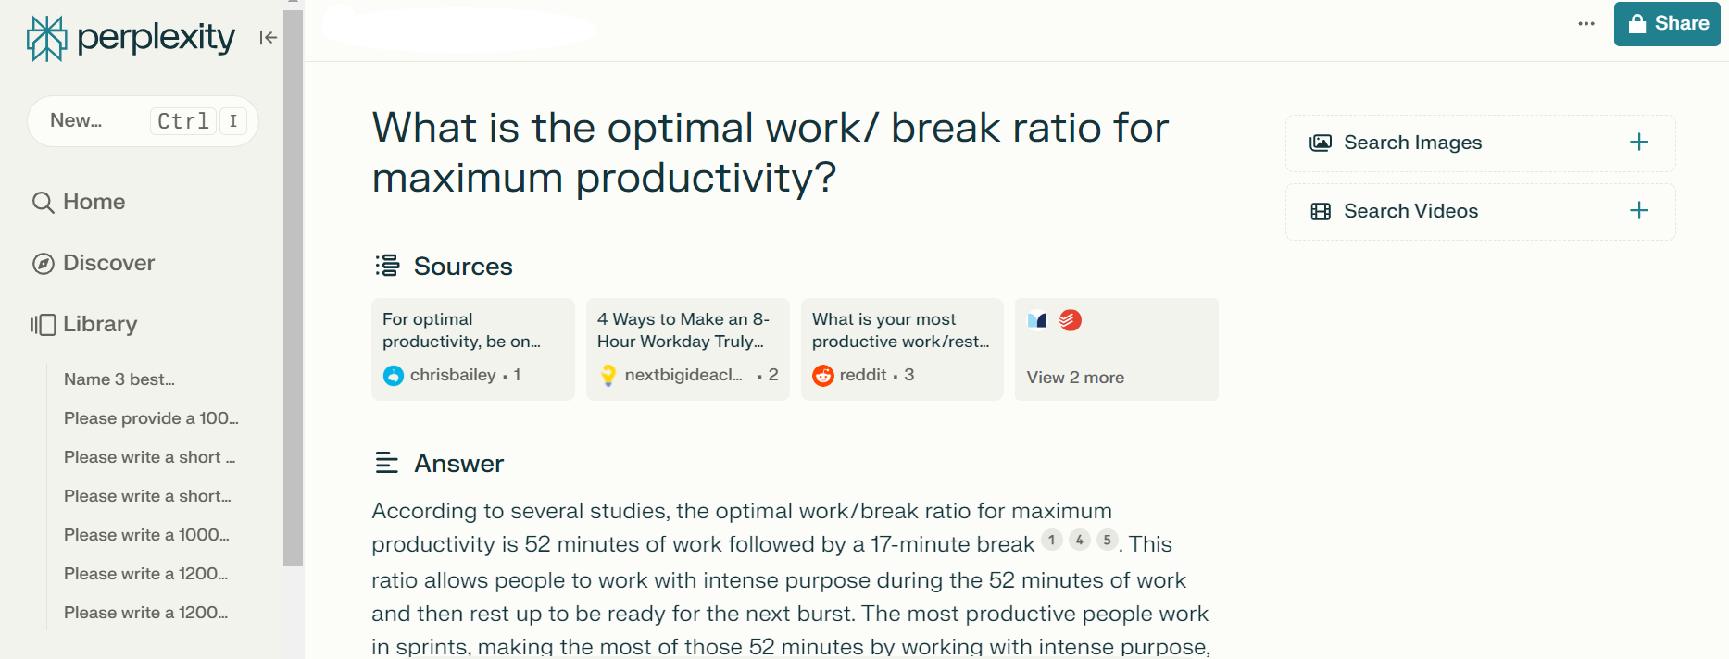The height and width of the screenshot is (659, 1729).
Task: Open the Library thread 'Name 3 best...'
Action: [119, 379]
